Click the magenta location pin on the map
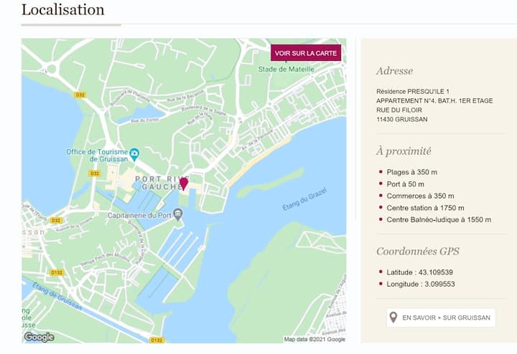Screen dimensions: 517x354 (184, 183)
